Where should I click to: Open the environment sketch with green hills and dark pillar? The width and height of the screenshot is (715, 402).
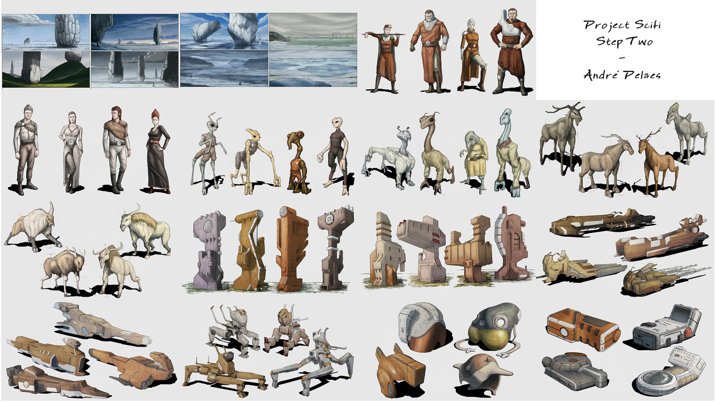click(x=45, y=69)
